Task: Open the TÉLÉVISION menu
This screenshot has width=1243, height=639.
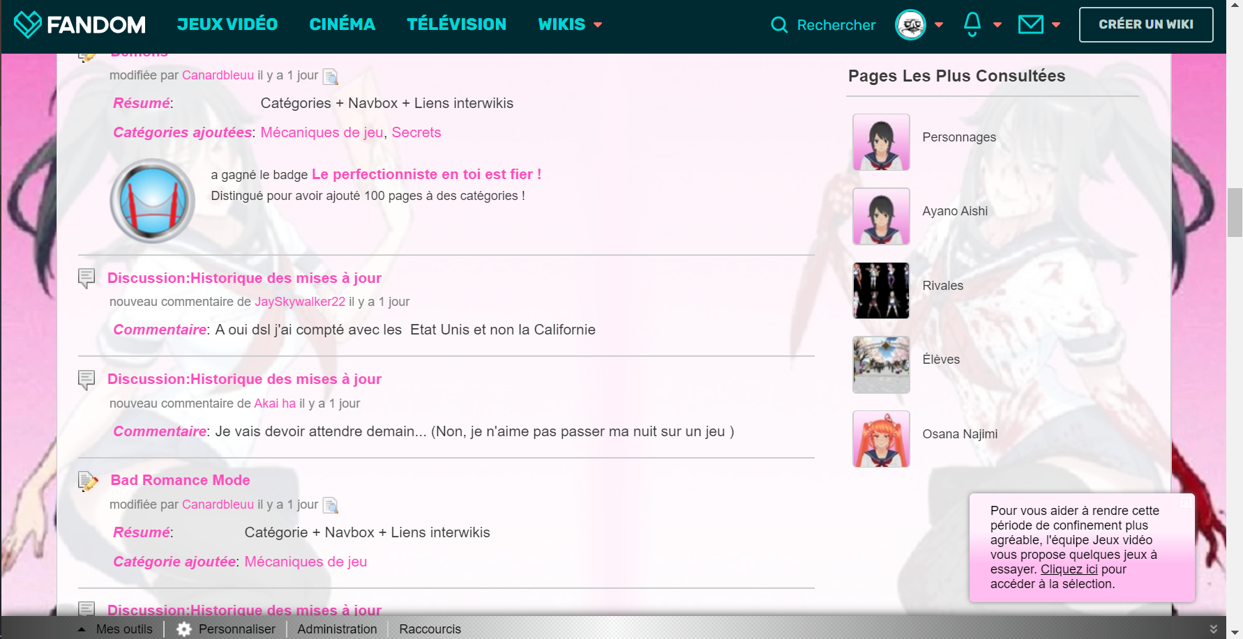Action: click(x=457, y=24)
